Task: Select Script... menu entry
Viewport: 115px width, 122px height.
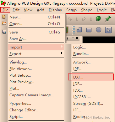Action: 36,117
